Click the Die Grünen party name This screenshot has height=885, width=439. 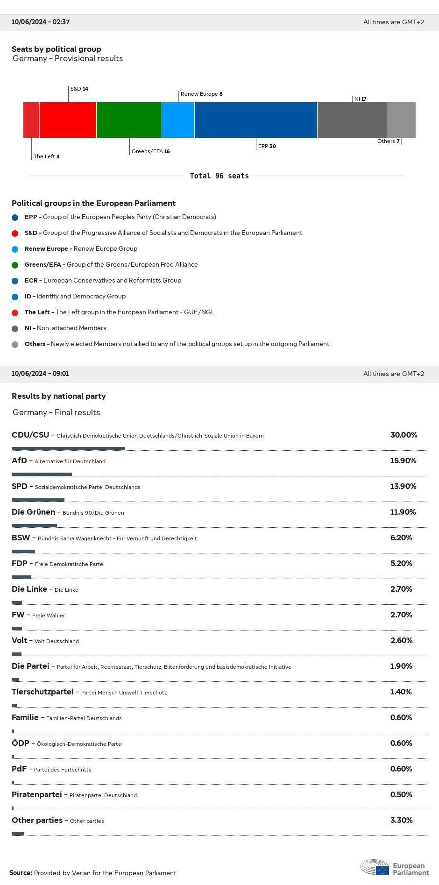coord(33,512)
